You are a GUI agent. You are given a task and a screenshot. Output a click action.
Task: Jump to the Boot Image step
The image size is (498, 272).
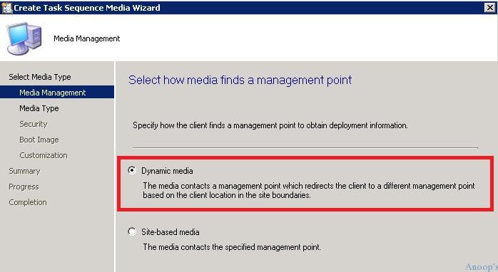pos(39,140)
